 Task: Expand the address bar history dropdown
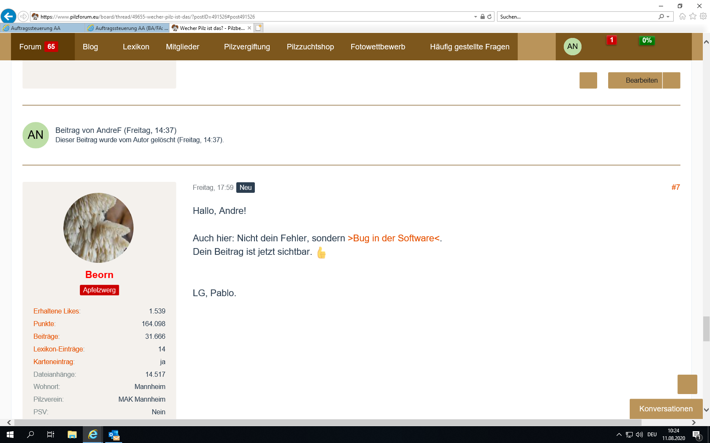click(x=475, y=17)
